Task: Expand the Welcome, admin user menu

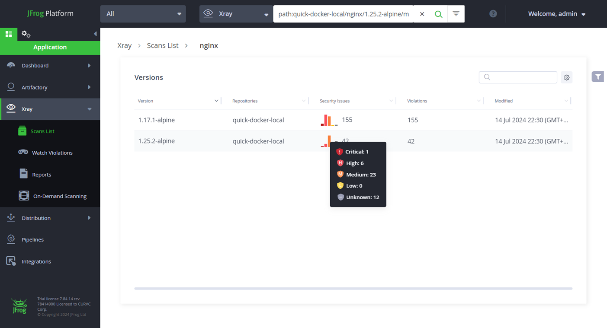Action: [x=556, y=14]
